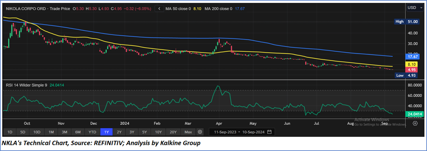Click the MA 50 close indicator label
The width and height of the screenshot is (427, 151).
click(178, 9)
